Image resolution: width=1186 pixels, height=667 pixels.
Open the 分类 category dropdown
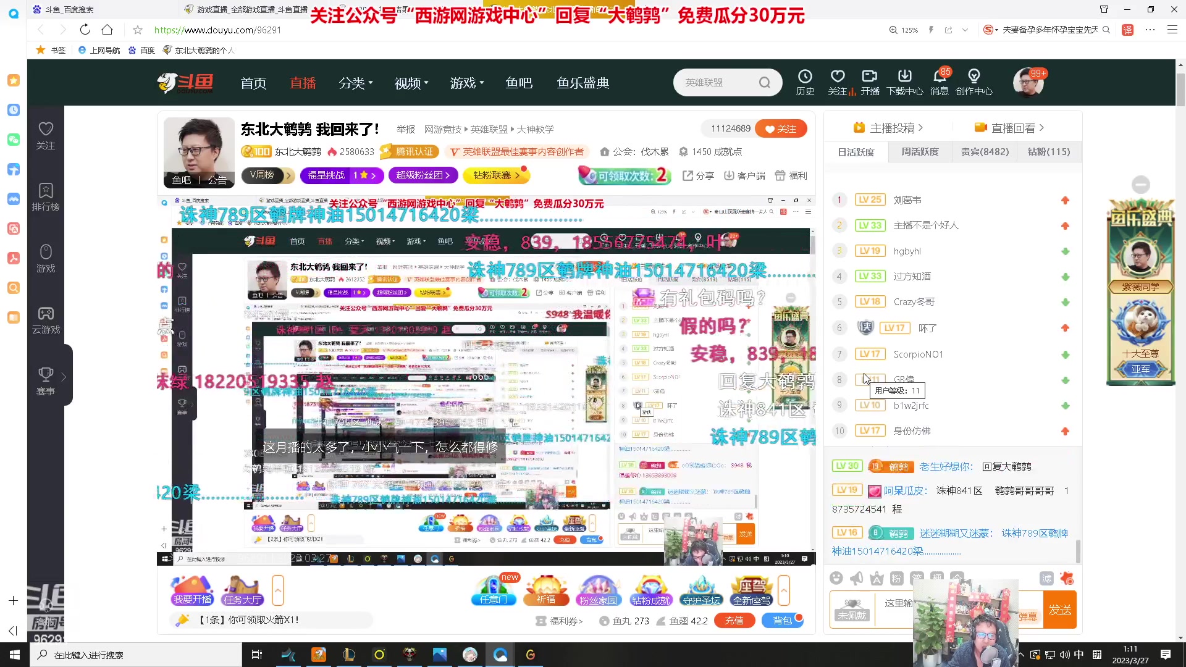pos(356,83)
